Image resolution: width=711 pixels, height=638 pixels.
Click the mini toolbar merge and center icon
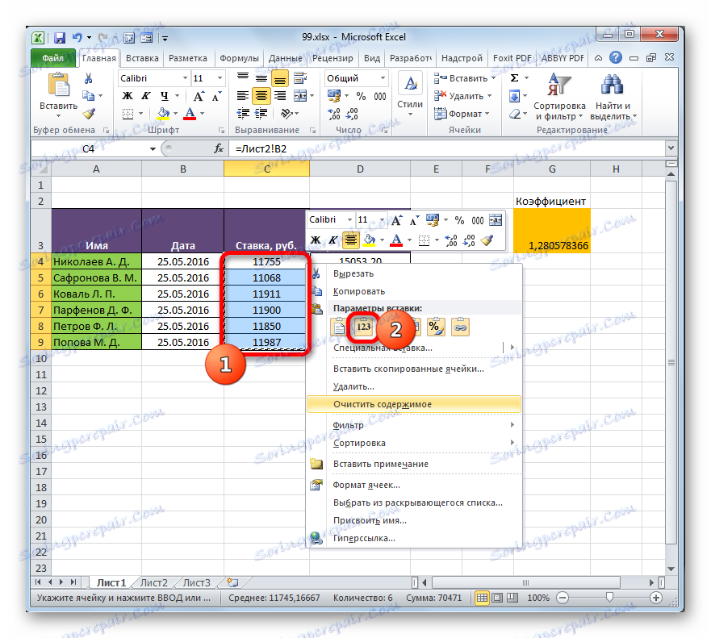(496, 220)
